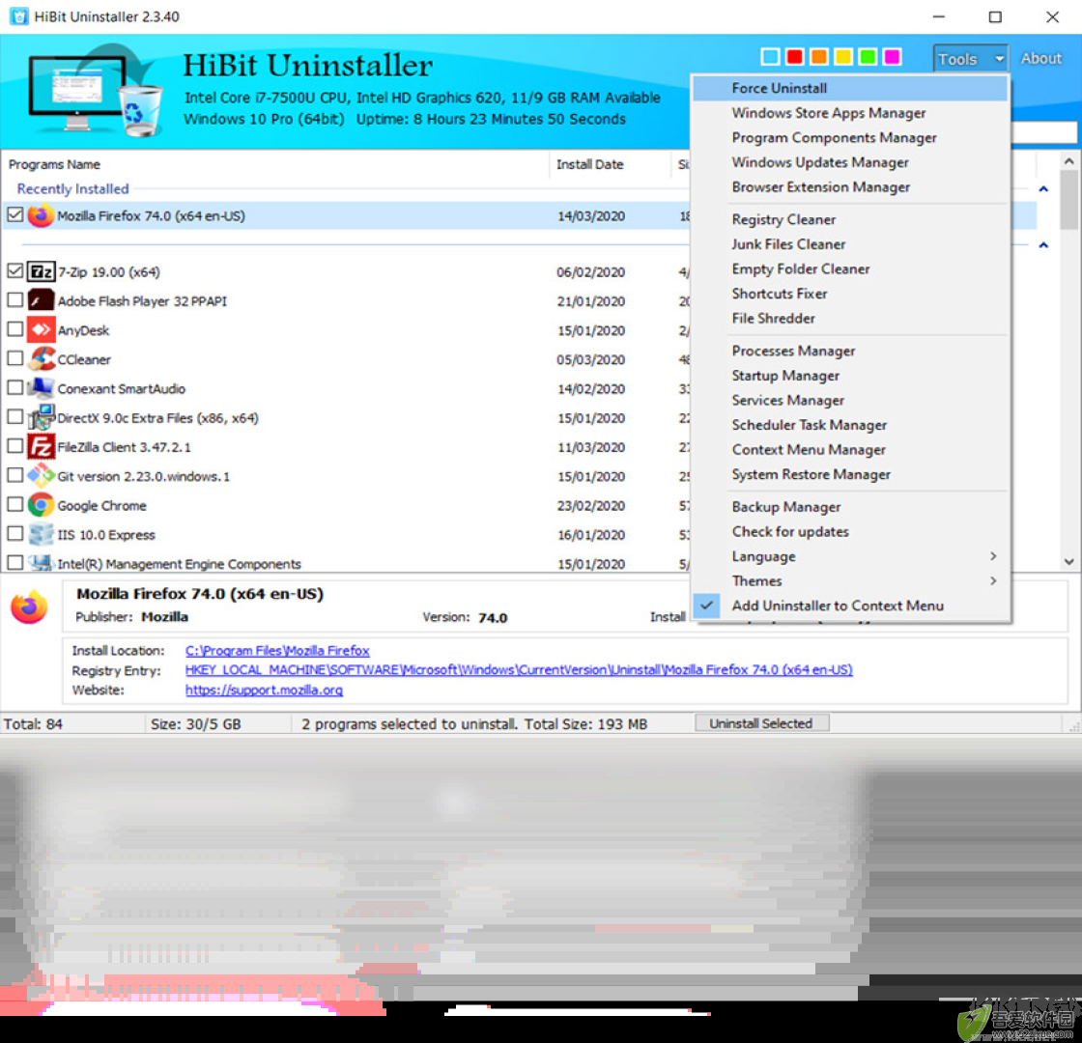1082x1043 pixels.
Task: Open Backup Manager
Action: coord(851,507)
